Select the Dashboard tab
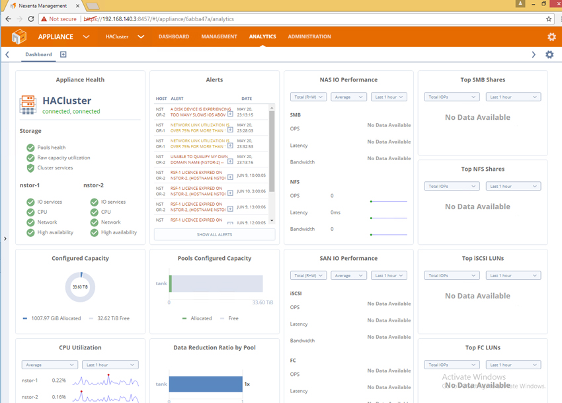This screenshot has height=403, width=562. (x=38, y=54)
